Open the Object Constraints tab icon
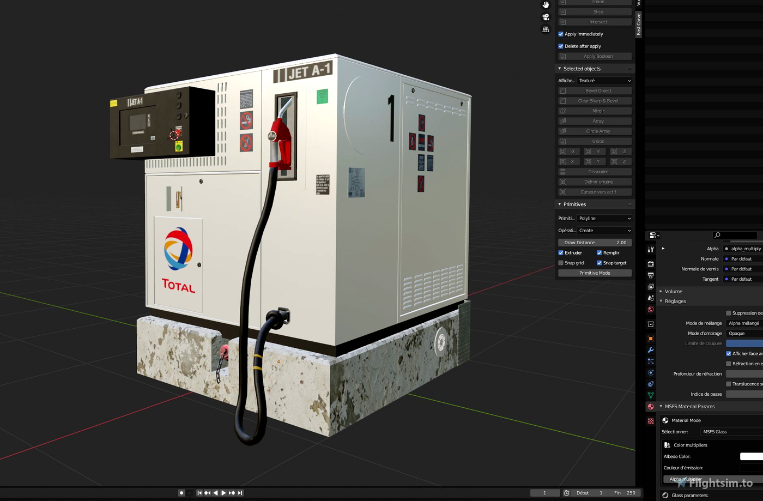This screenshot has width=763, height=501. (x=651, y=384)
